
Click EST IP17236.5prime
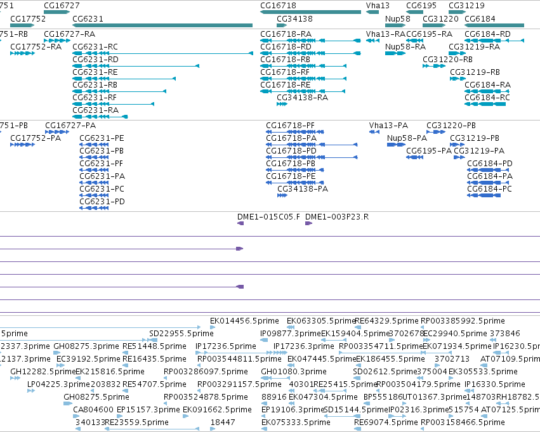[234, 353]
